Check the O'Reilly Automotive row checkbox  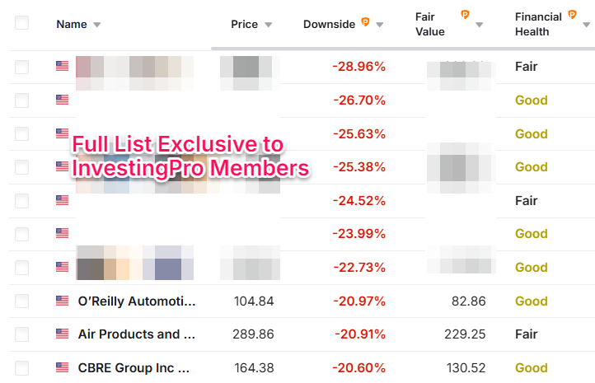pyautogui.click(x=21, y=301)
